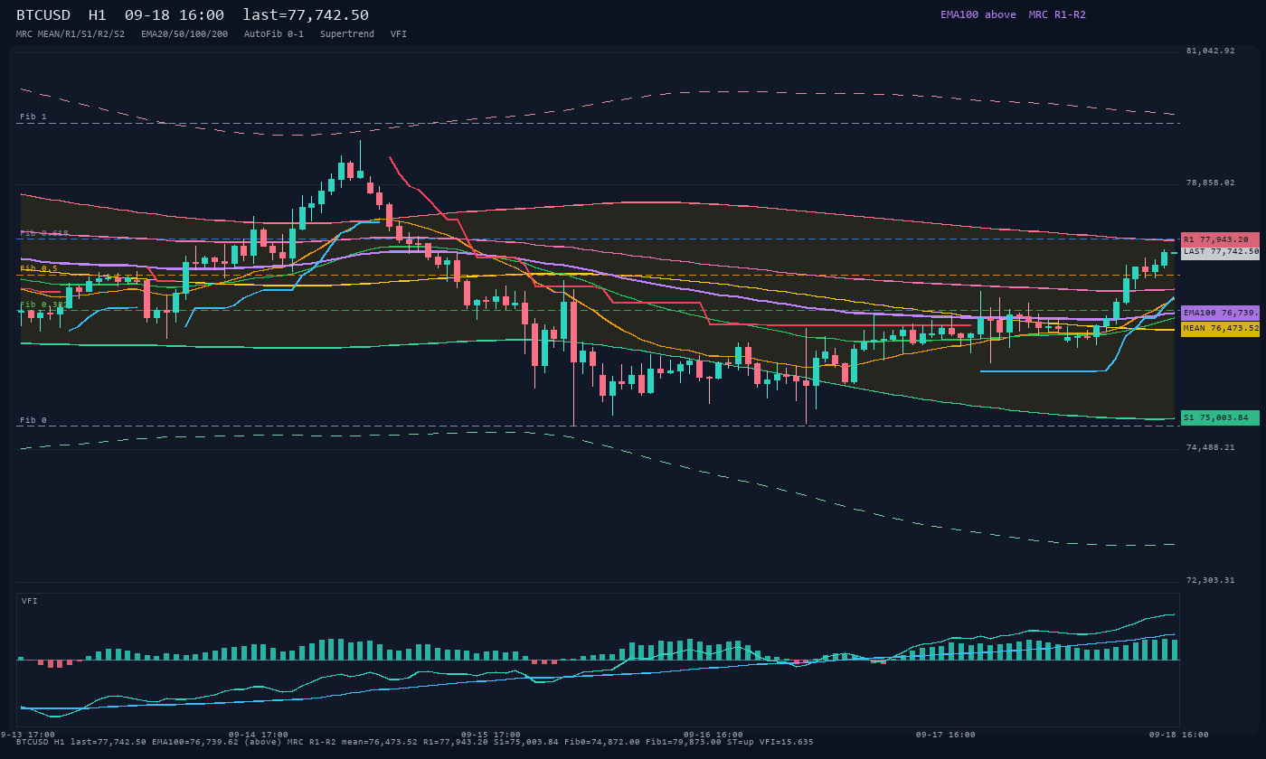Click the 'Fib 0.382' level label
Screen dimensions: 1266x759
click(x=44, y=305)
